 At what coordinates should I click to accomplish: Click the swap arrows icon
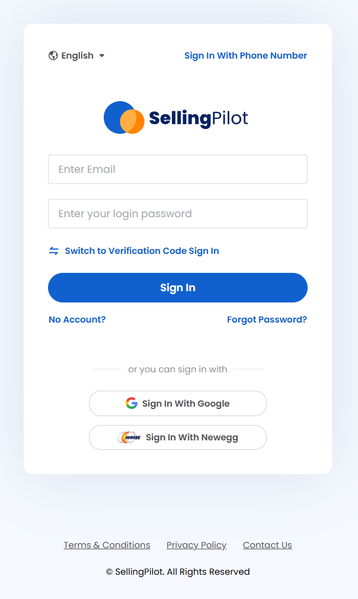[53, 251]
